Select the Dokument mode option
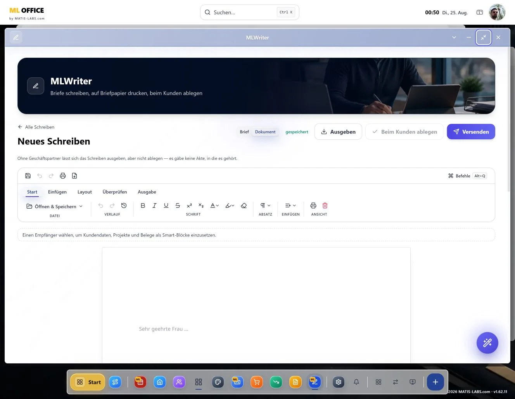The width and height of the screenshot is (515, 399). tap(265, 132)
